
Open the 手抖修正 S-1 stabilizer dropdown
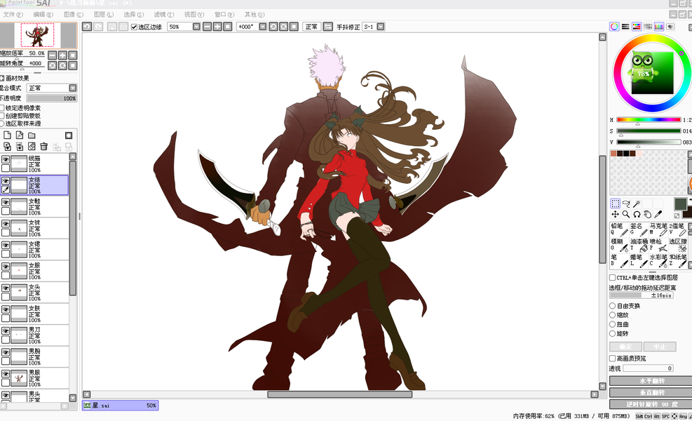pos(381,27)
